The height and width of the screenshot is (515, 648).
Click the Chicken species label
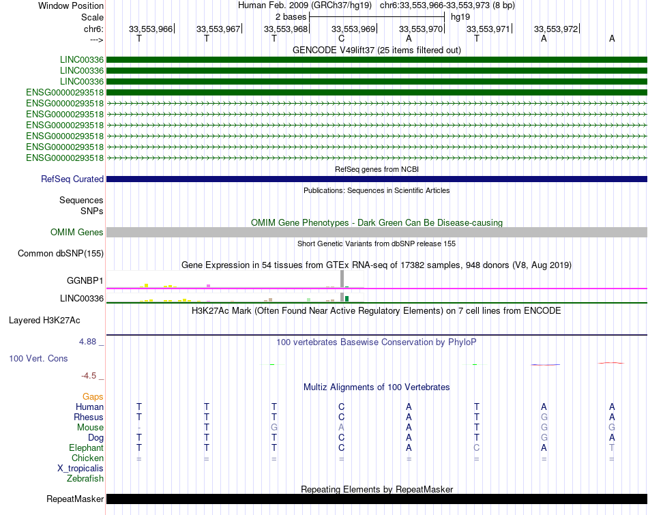87,458
